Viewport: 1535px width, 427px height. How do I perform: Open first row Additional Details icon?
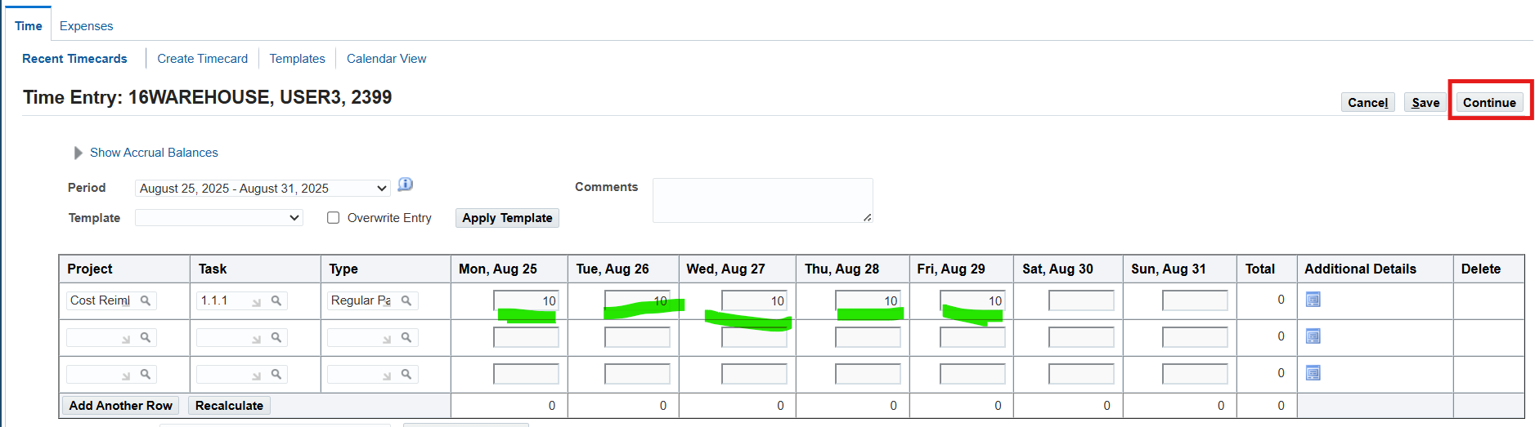pos(1313,300)
